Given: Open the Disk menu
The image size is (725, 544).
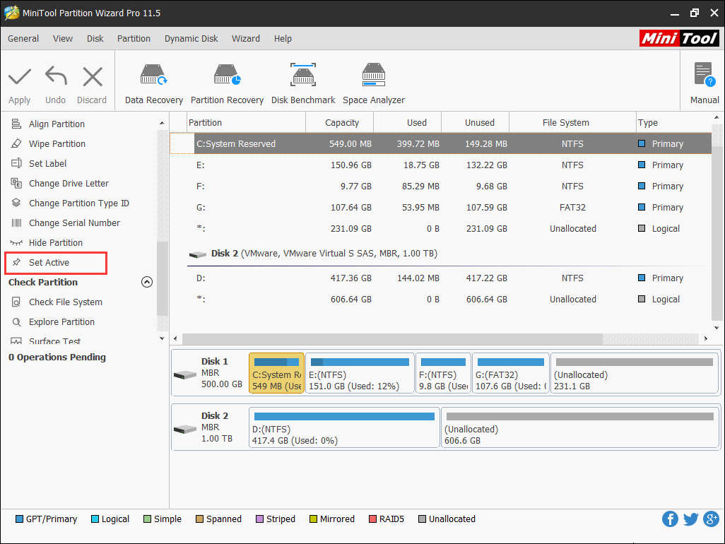Looking at the screenshot, I should click(95, 39).
